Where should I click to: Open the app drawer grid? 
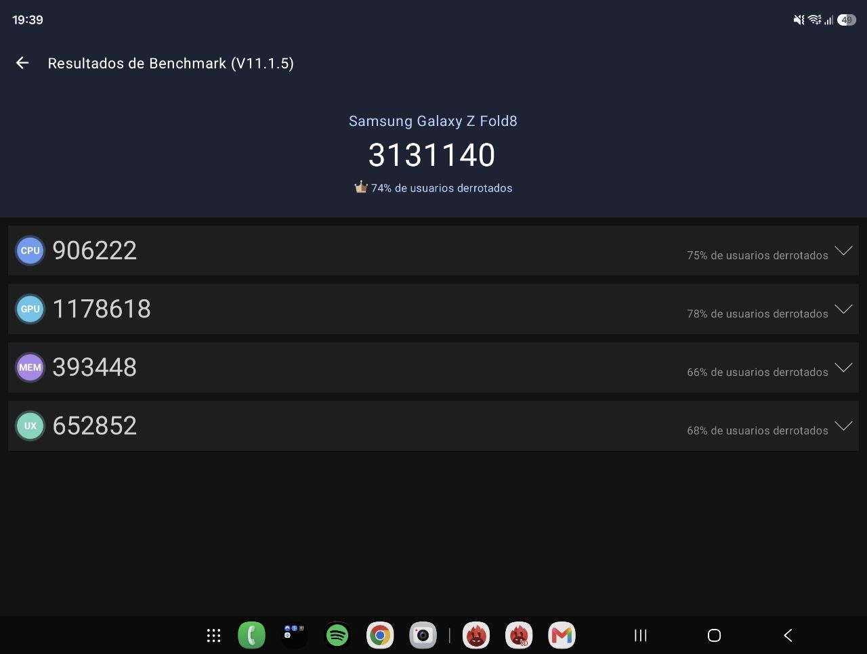(213, 635)
